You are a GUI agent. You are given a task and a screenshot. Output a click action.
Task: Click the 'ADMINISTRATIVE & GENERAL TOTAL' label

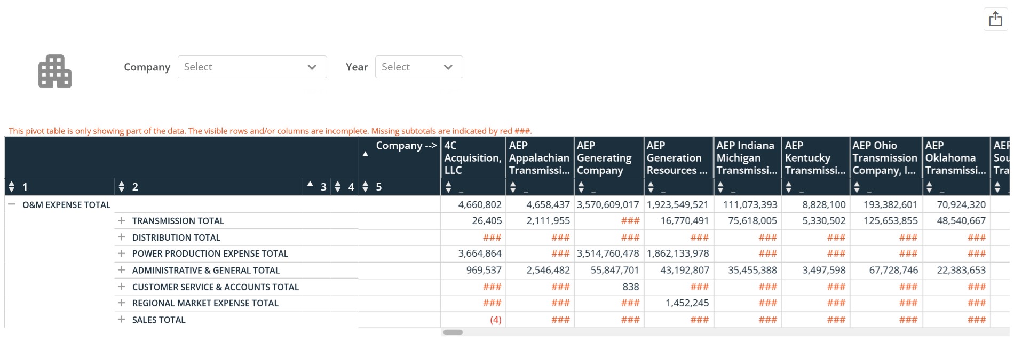[206, 271]
